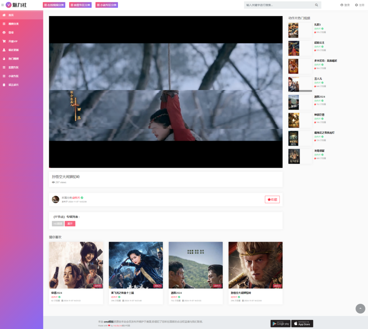Click the 动作片 badge on the 逃脱2024 poster
368x329 pixels.
coord(217,286)
